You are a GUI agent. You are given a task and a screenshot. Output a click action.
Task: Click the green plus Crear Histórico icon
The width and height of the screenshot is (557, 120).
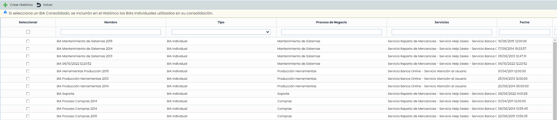point(5,5)
